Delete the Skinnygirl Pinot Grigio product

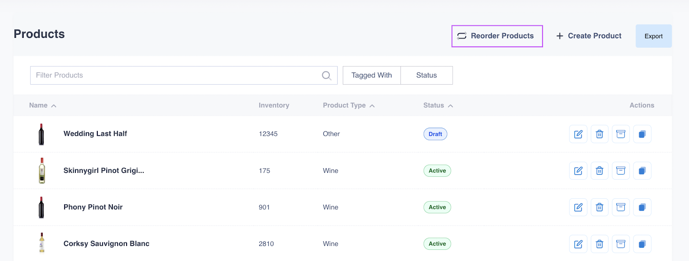(599, 171)
